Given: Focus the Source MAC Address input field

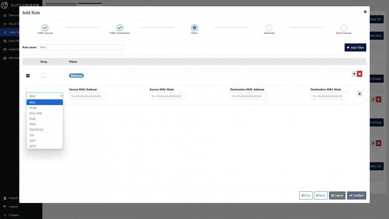Looking at the screenshot, I should point(88,96).
